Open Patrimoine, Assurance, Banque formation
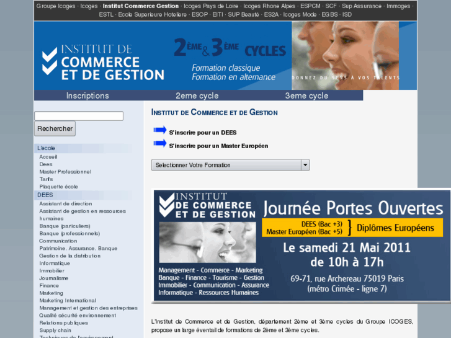The image size is (451, 338). pyautogui.click(x=78, y=249)
